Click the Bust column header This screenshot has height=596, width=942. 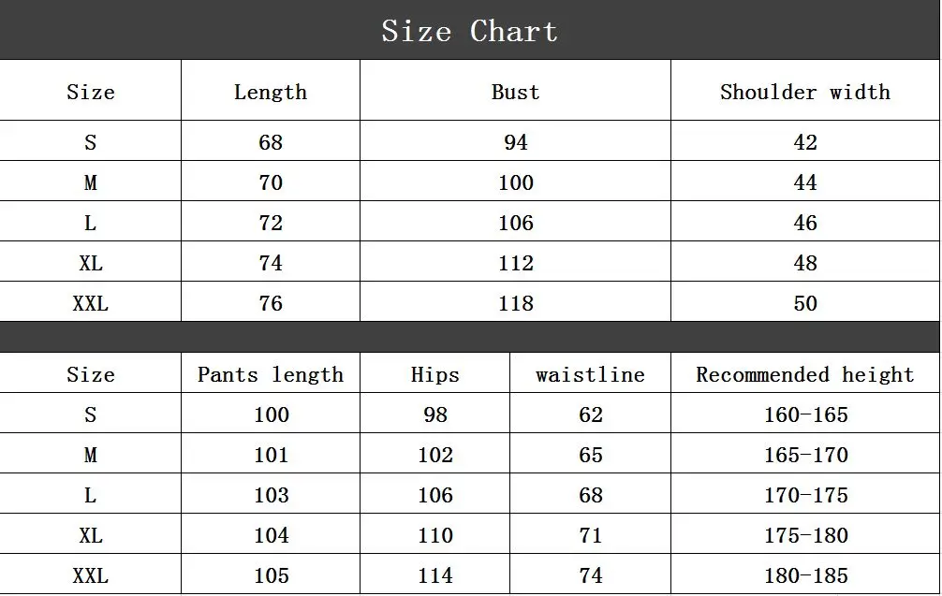click(515, 92)
